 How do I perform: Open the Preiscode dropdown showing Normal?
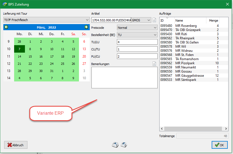coord(155,28)
